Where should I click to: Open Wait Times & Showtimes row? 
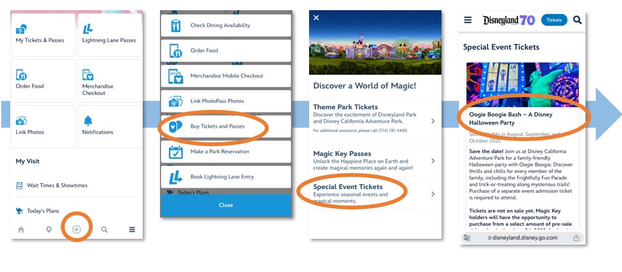point(76,185)
